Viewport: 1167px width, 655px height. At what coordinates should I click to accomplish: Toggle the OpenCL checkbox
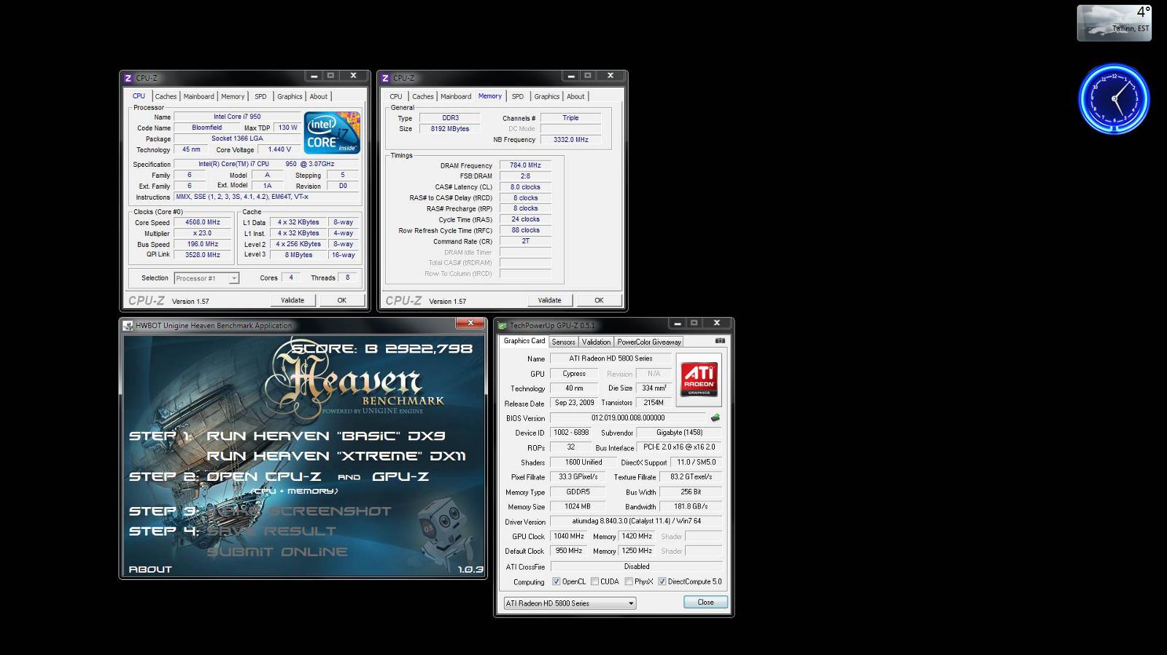557,581
